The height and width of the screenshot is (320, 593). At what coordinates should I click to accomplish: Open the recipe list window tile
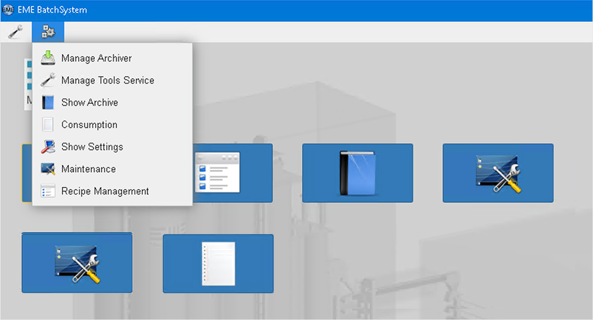233,173
